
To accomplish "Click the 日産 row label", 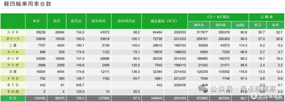I will pos(13,72).
